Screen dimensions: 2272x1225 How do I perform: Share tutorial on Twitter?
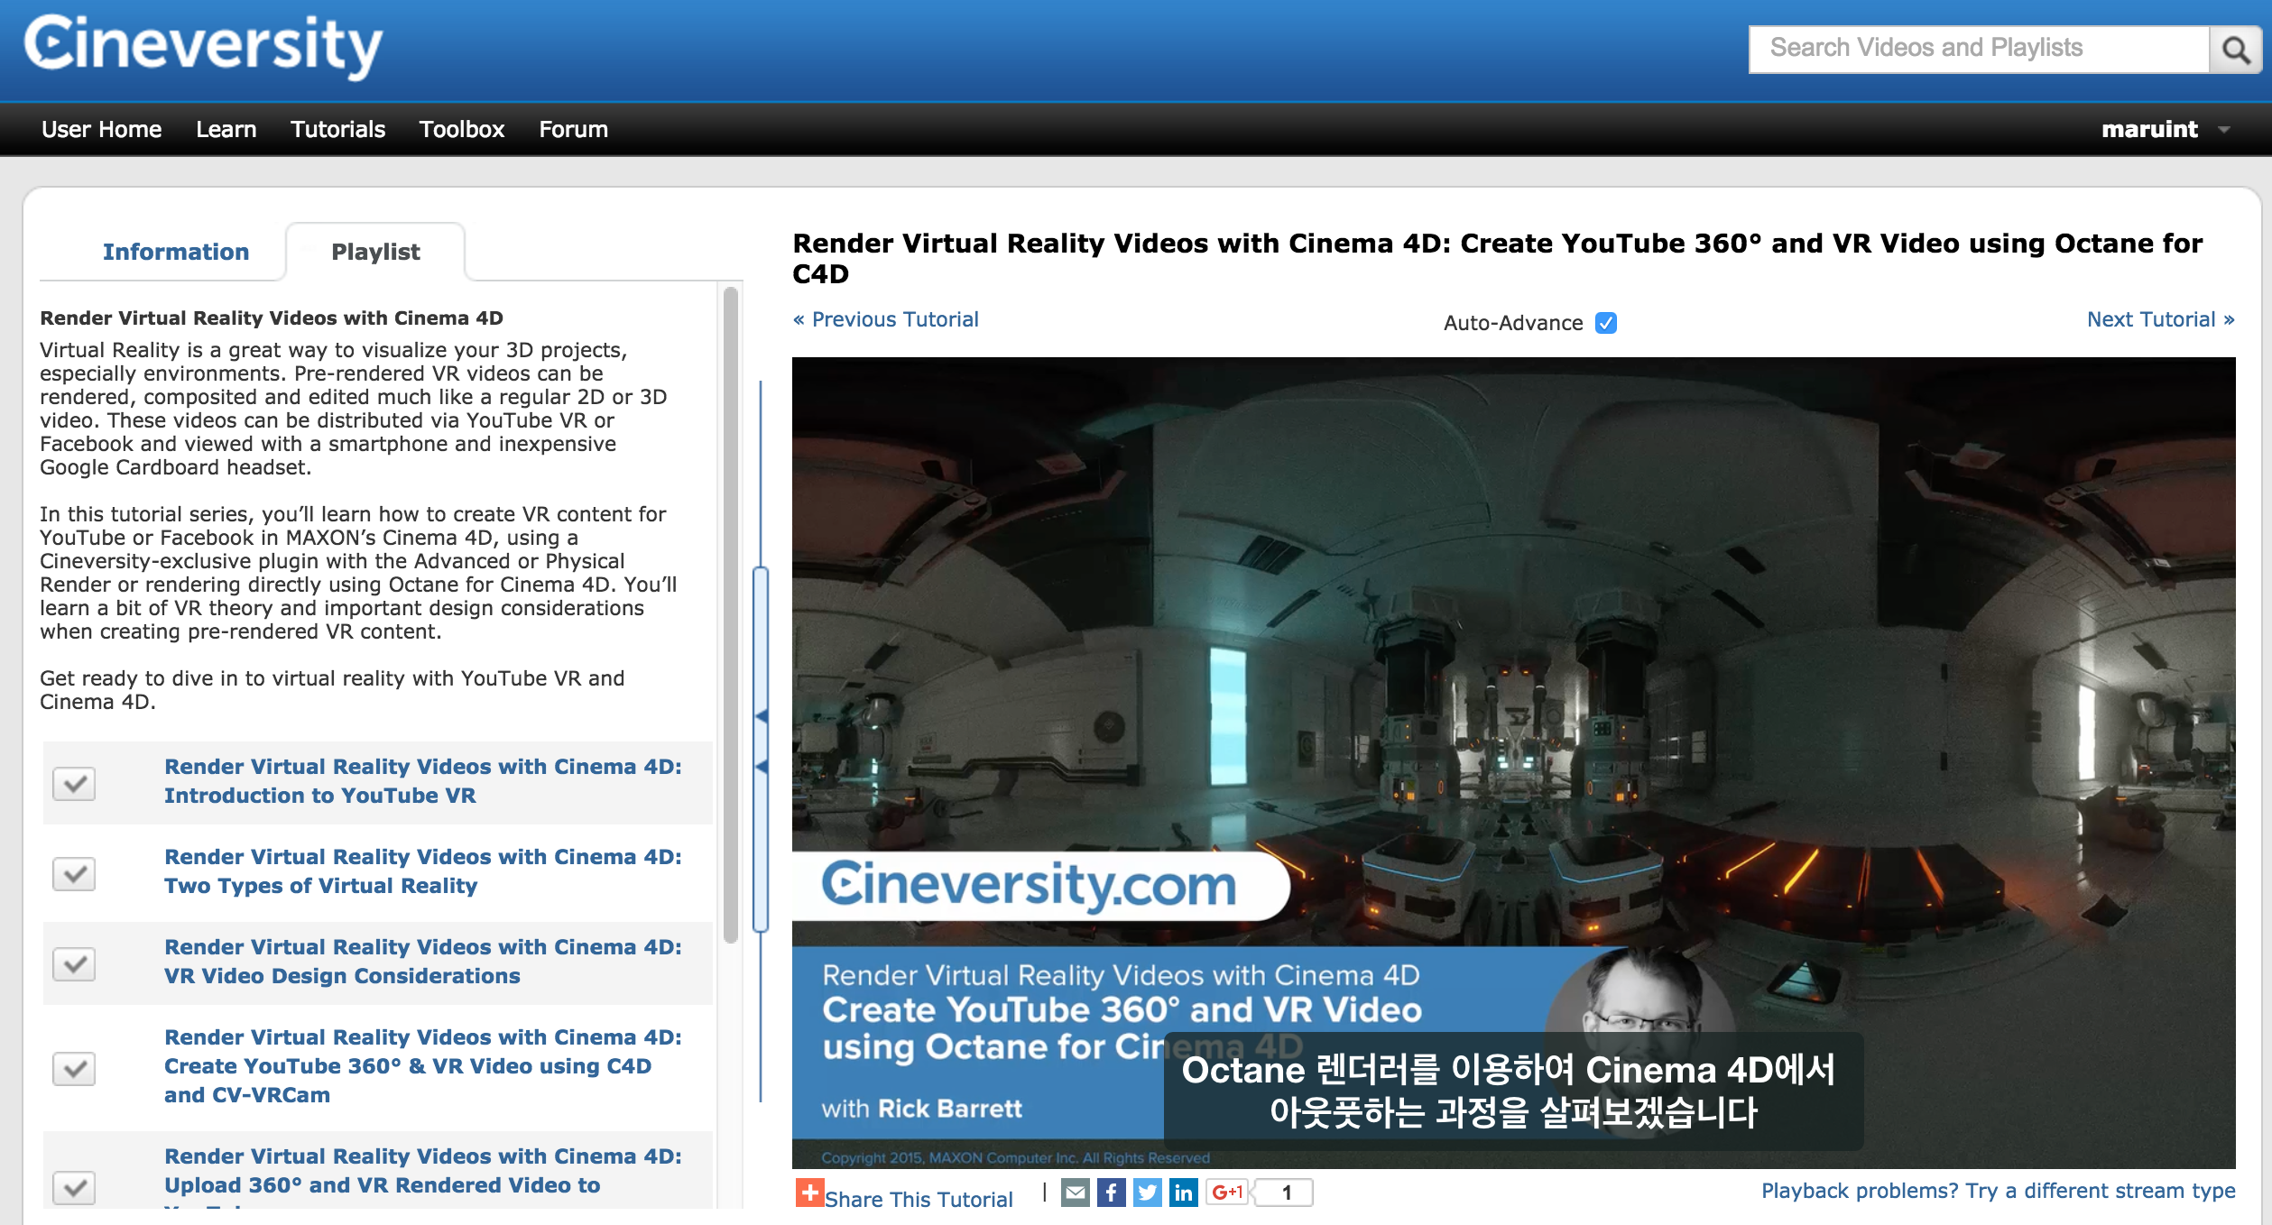pyautogui.click(x=1147, y=1193)
